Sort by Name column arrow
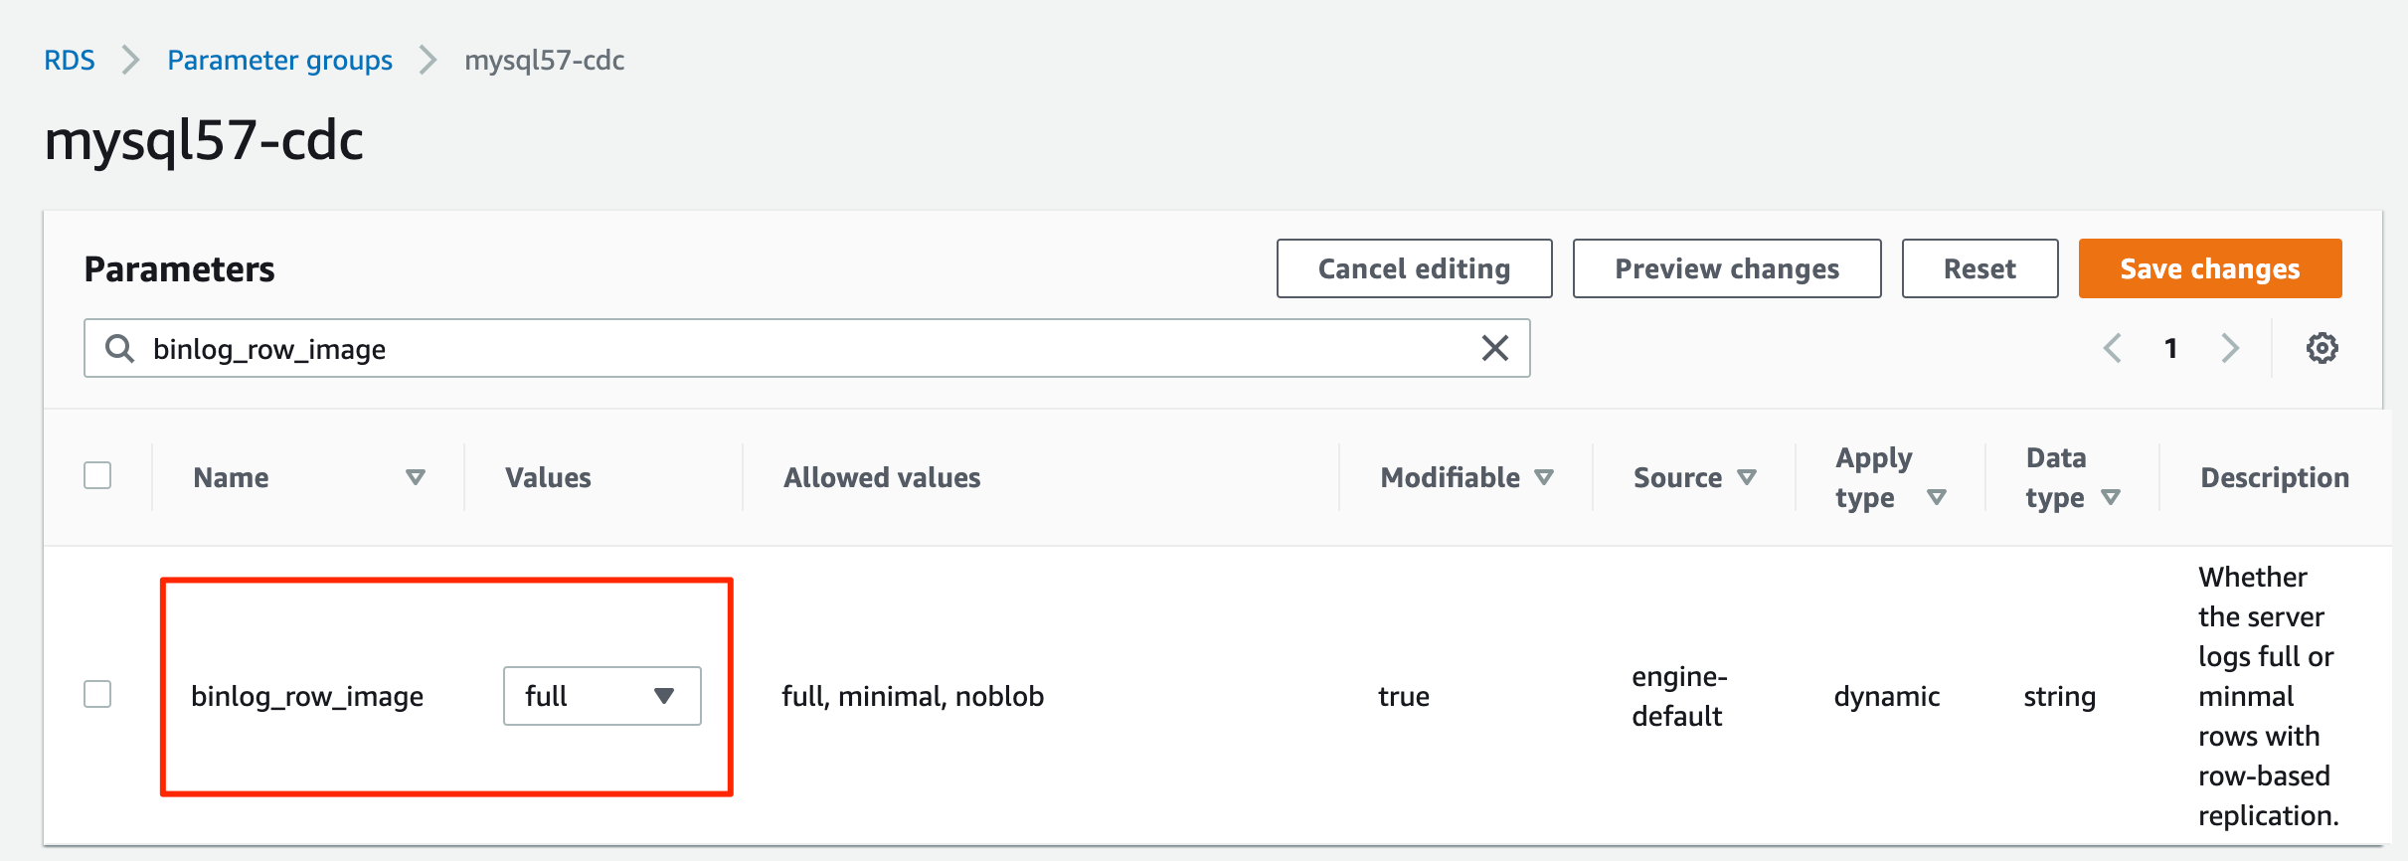 coord(416,477)
